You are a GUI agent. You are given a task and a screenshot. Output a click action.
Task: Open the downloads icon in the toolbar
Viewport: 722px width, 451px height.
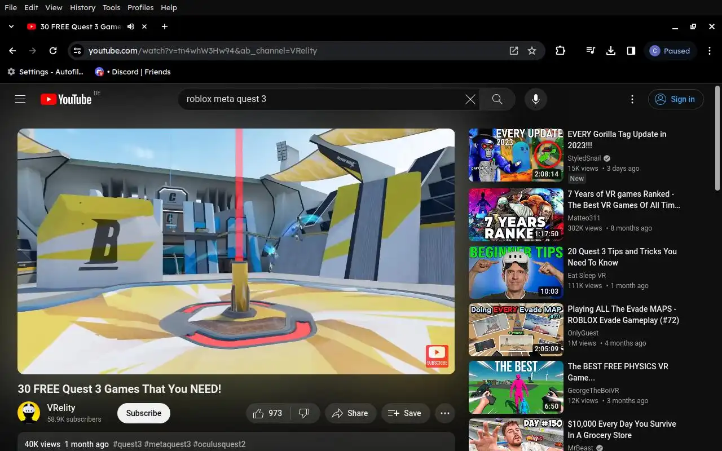(611, 51)
